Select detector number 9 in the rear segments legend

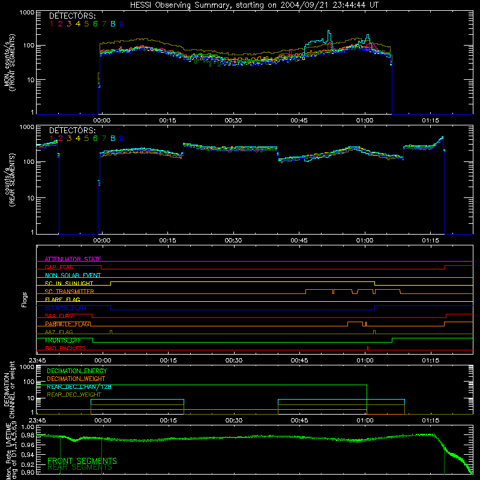point(122,139)
